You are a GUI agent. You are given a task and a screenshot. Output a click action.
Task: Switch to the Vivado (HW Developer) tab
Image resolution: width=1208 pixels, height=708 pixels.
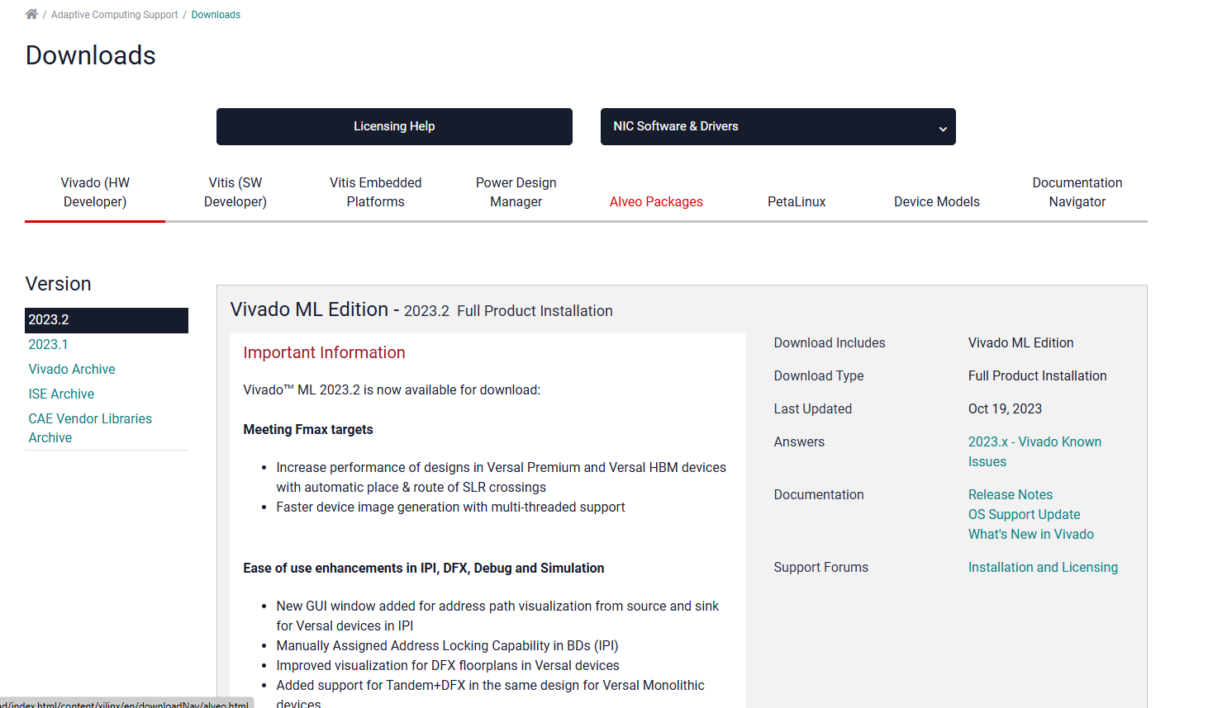(95, 192)
